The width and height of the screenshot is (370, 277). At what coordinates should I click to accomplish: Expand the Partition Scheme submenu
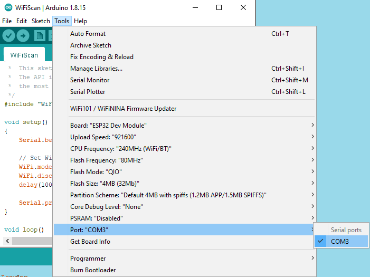tap(185, 195)
